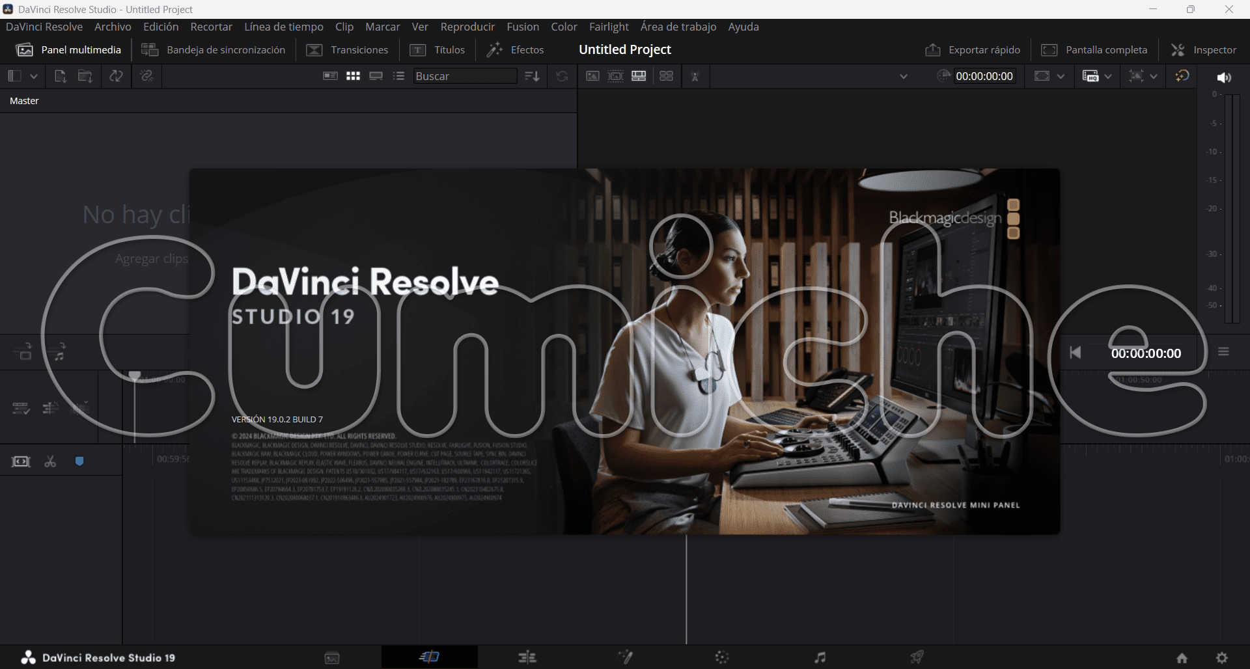
Task: Open the Área de trabajo menu
Action: pyautogui.click(x=678, y=27)
